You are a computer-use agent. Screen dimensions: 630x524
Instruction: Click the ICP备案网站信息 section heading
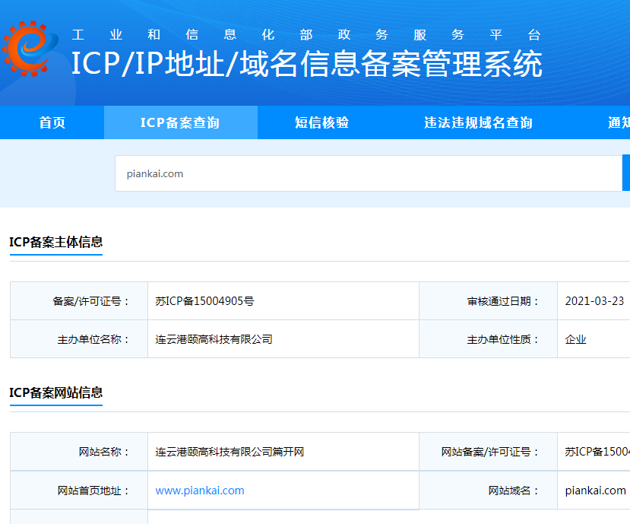point(55,394)
